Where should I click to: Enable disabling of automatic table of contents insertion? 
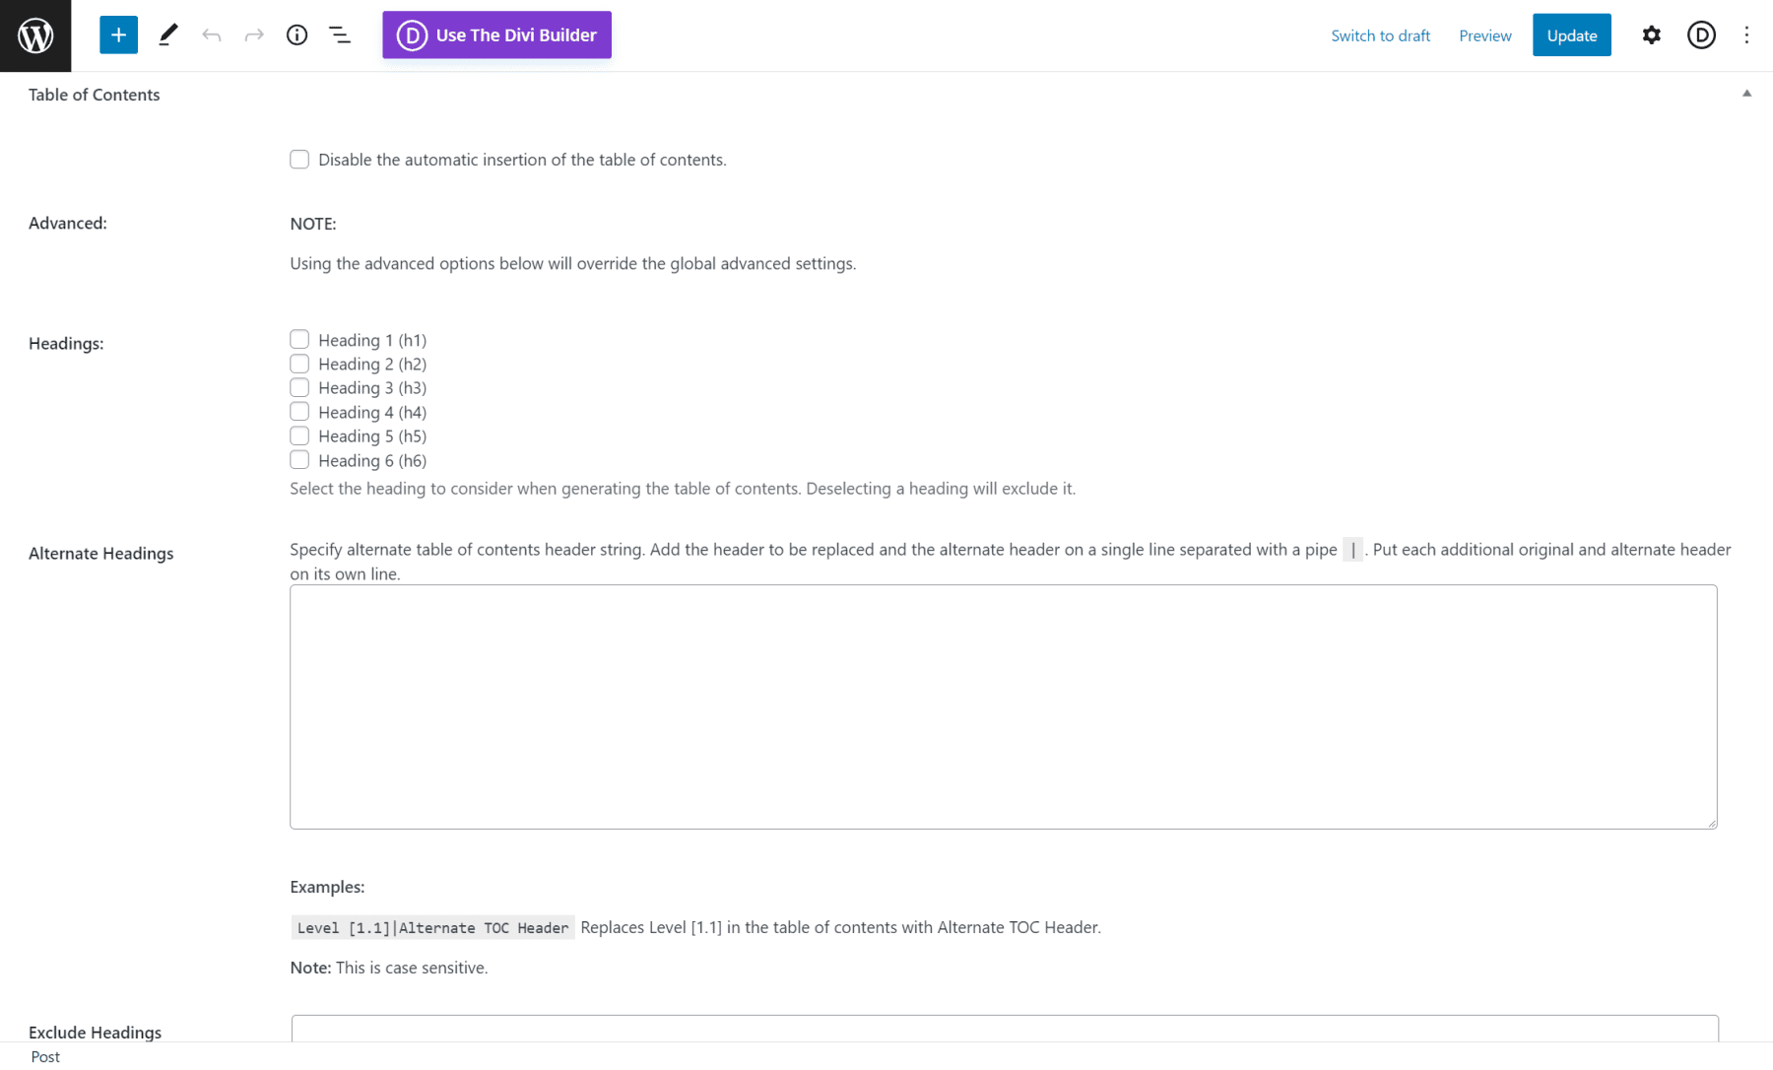299,159
